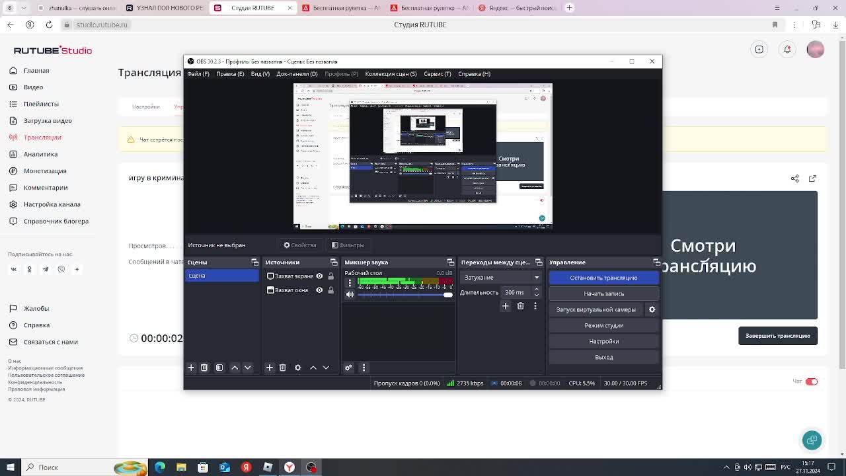The width and height of the screenshot is (846, 476).
Task: Add a new scene with plus icon
Action: (x=191, y=368)
